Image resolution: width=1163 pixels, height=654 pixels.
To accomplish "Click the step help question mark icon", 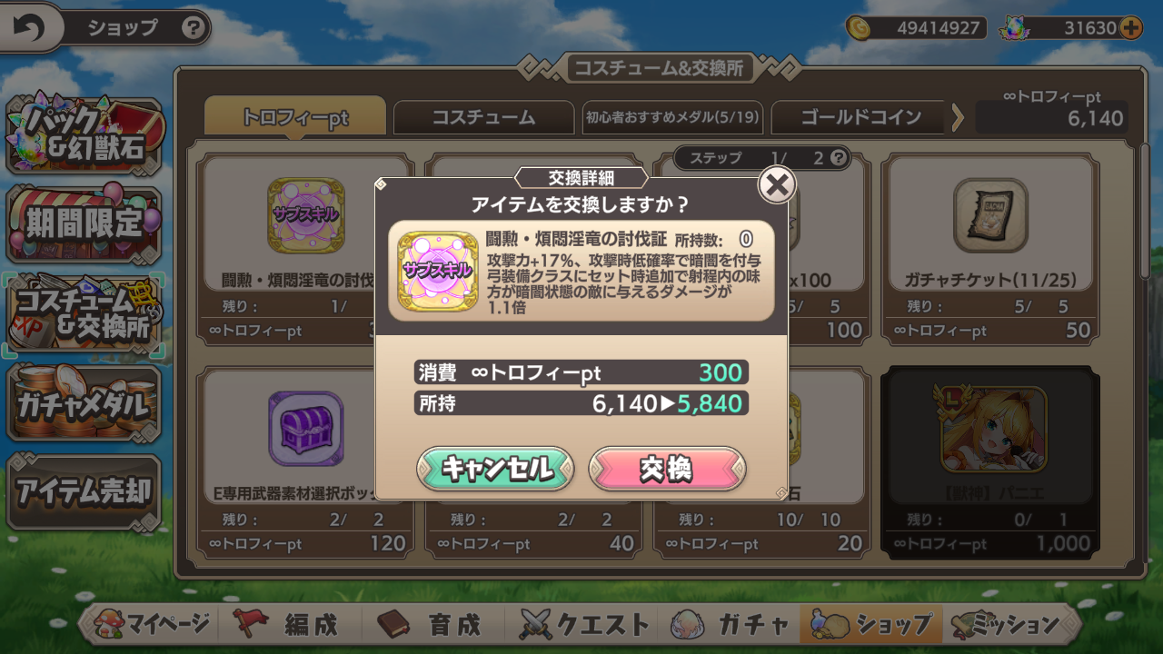I will [839, 158].
